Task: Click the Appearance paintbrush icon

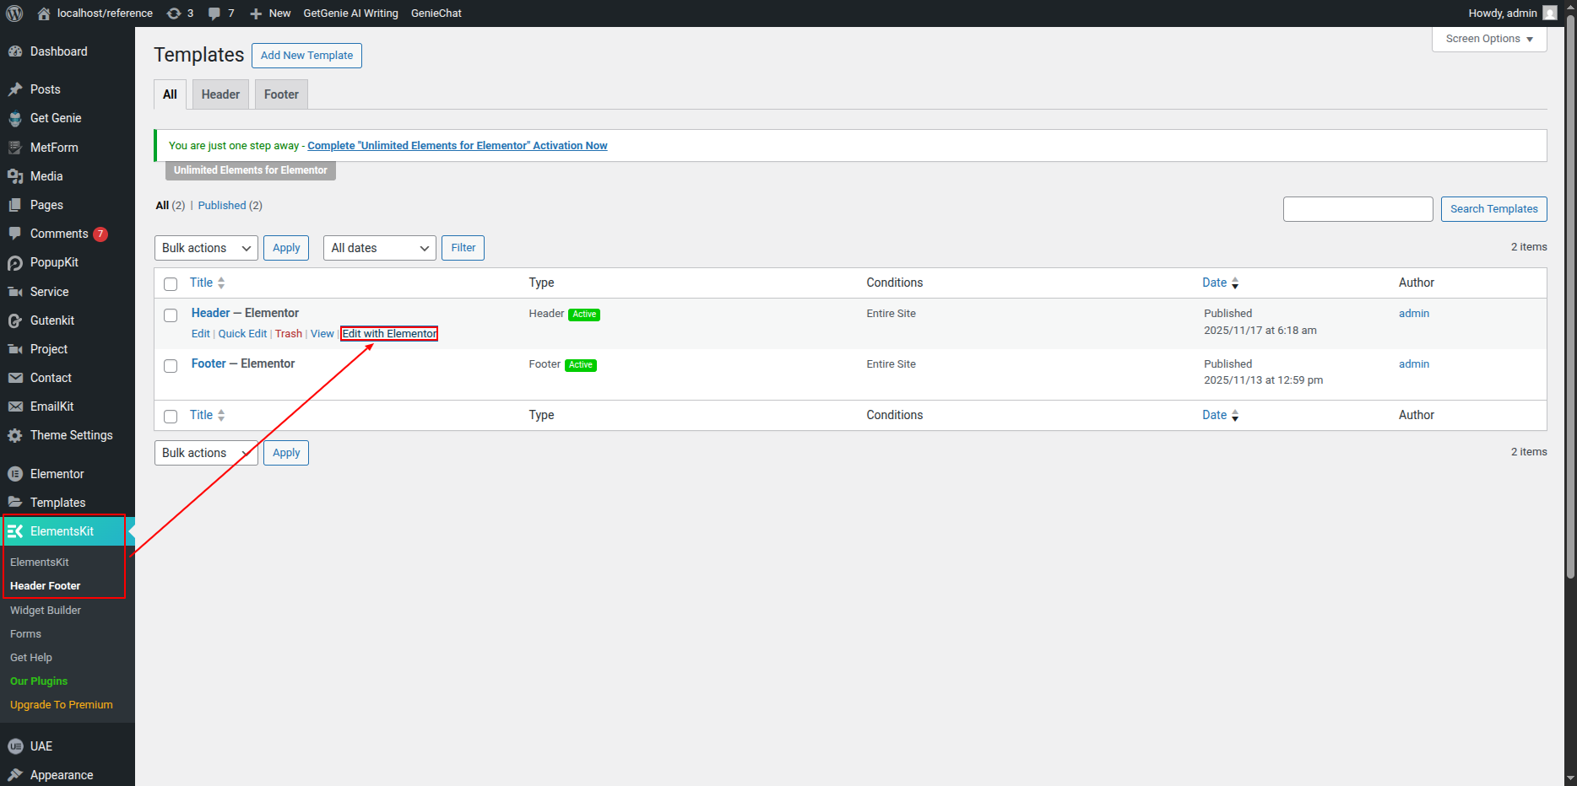Action: point(15,775)
